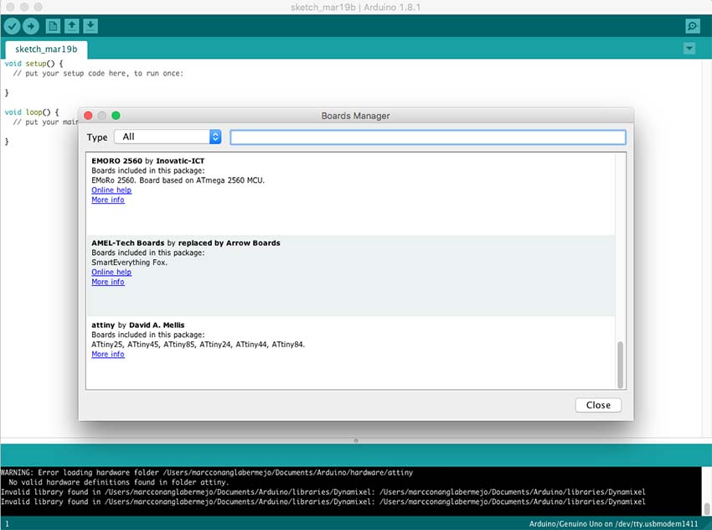
Task: Open the Serial Monitor icon
Action: (x=692, y=26)
